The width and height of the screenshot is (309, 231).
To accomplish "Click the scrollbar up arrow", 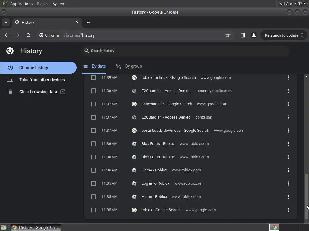I will pos(307,76).
